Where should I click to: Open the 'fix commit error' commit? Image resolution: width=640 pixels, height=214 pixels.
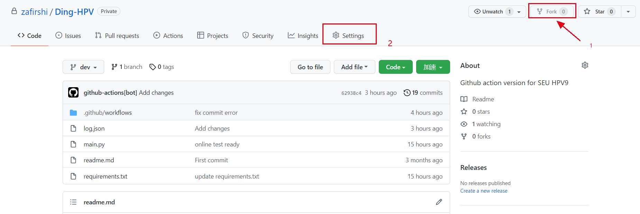pyautogui.click(x=216, y=113)
